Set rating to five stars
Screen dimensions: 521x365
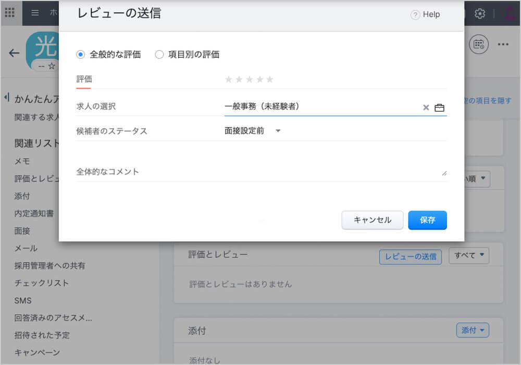pyautogui.click(x=269, y=80)
